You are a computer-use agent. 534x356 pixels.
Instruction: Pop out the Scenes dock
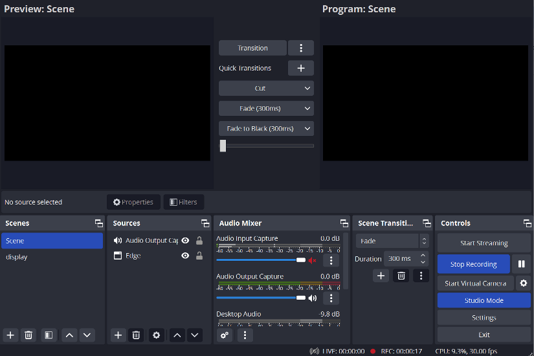[x=99, y=223]
